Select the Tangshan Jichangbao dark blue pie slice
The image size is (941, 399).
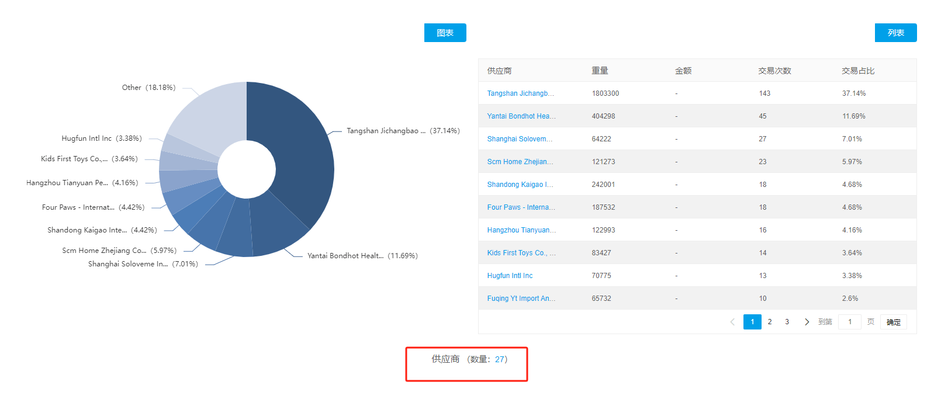(x=301, y=152)
